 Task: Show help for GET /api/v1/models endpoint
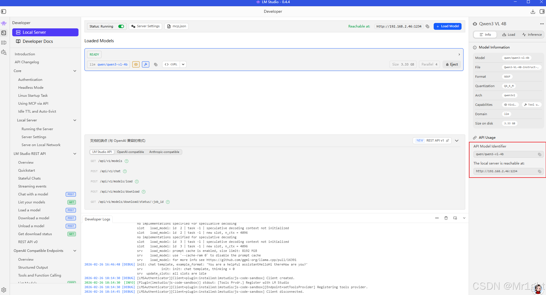[127, 161]
